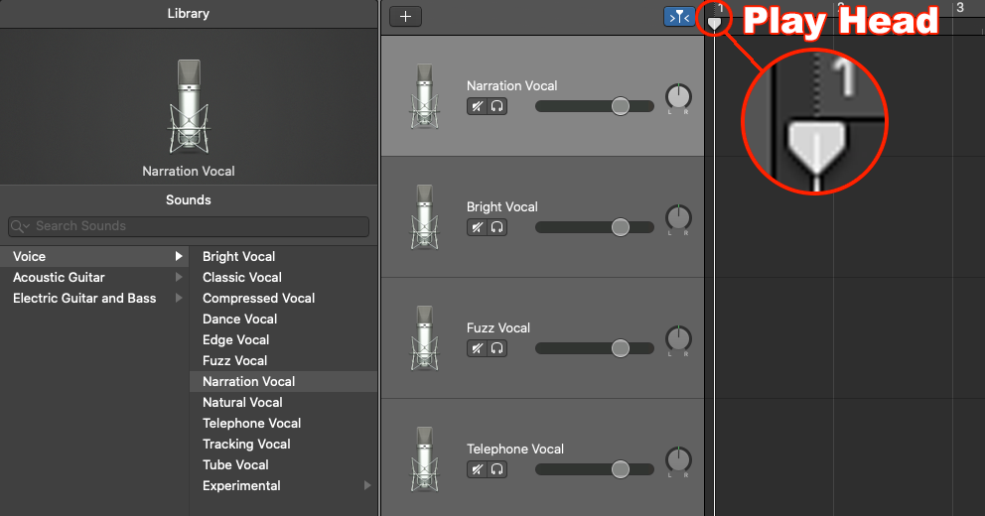Screen dimensions: 985x516
Task: Toggle the Catch Playhead button
Action: click(679, 17)
